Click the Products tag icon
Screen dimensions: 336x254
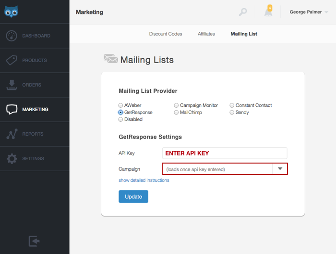tap(12, 60)
